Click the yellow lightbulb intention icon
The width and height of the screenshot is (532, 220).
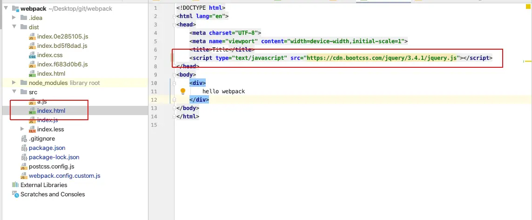tap(183, 91)
